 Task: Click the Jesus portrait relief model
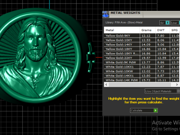coord(36,57)
